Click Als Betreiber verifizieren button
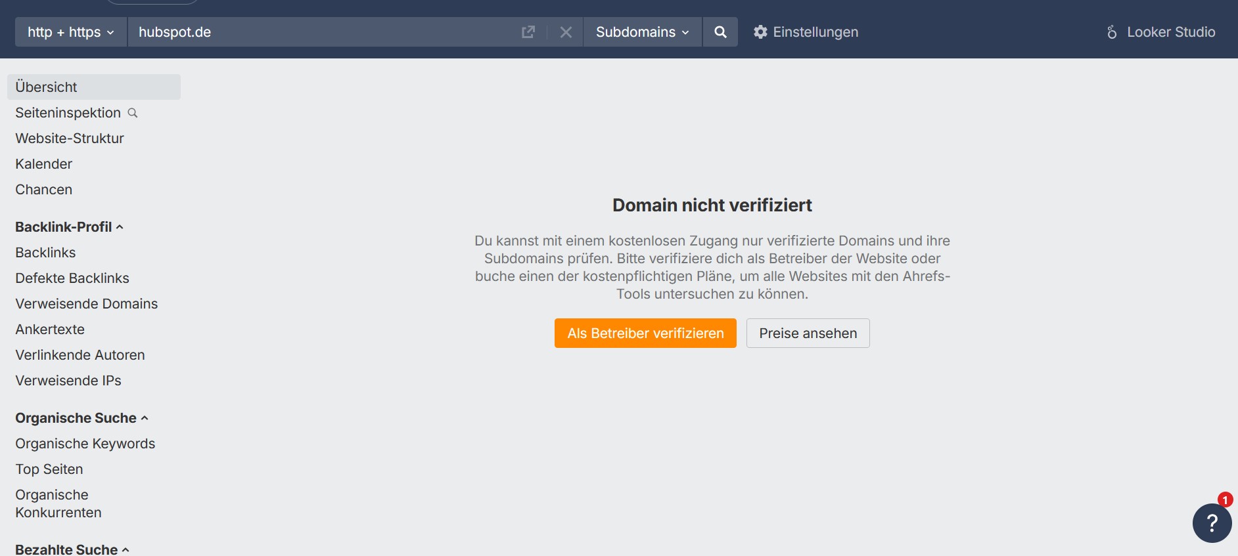1238x556 pixels. click(x=645, y=333)
